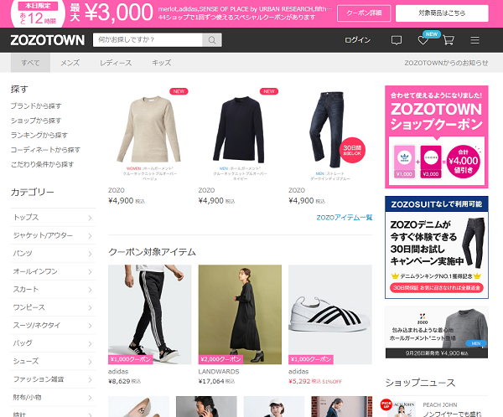Image resolution: width=503 pixels, height=417 pixels.
Task: Open the navy ZOZO sweater thumbnail
Action: click(x=240, y=135)
